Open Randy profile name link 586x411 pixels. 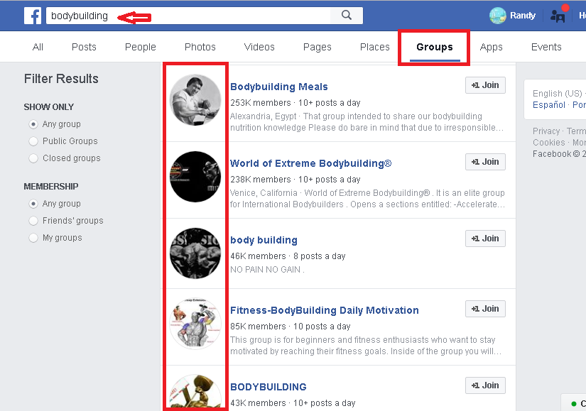[523, 16]
